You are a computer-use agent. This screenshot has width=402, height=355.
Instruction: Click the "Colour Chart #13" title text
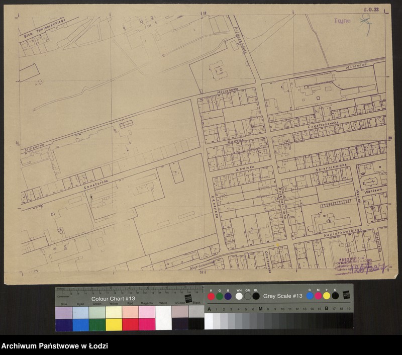(x=112, y=298)
